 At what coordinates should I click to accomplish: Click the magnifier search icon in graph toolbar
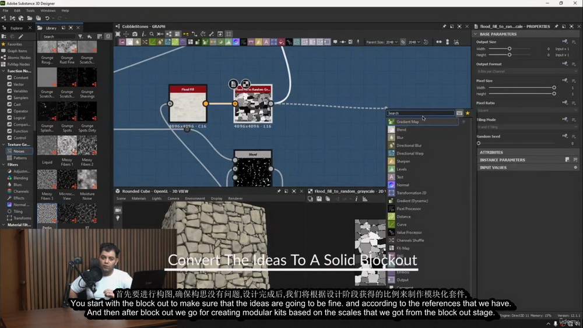[152, 34]
